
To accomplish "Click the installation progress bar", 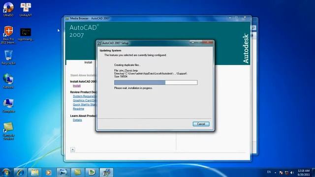I will (156, 83).
